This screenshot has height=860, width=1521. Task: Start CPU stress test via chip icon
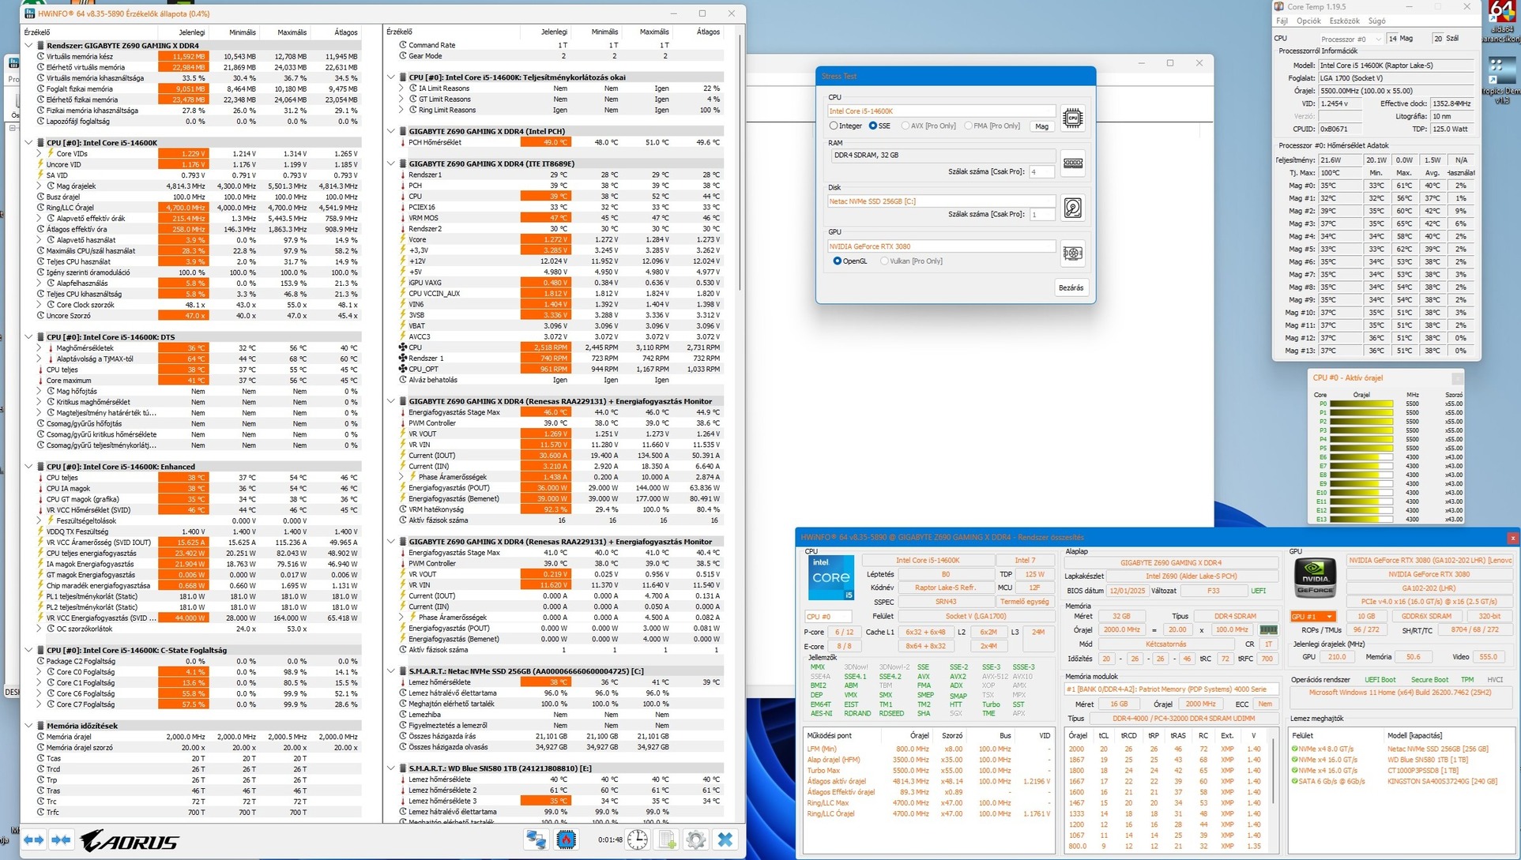[1072, 118]
